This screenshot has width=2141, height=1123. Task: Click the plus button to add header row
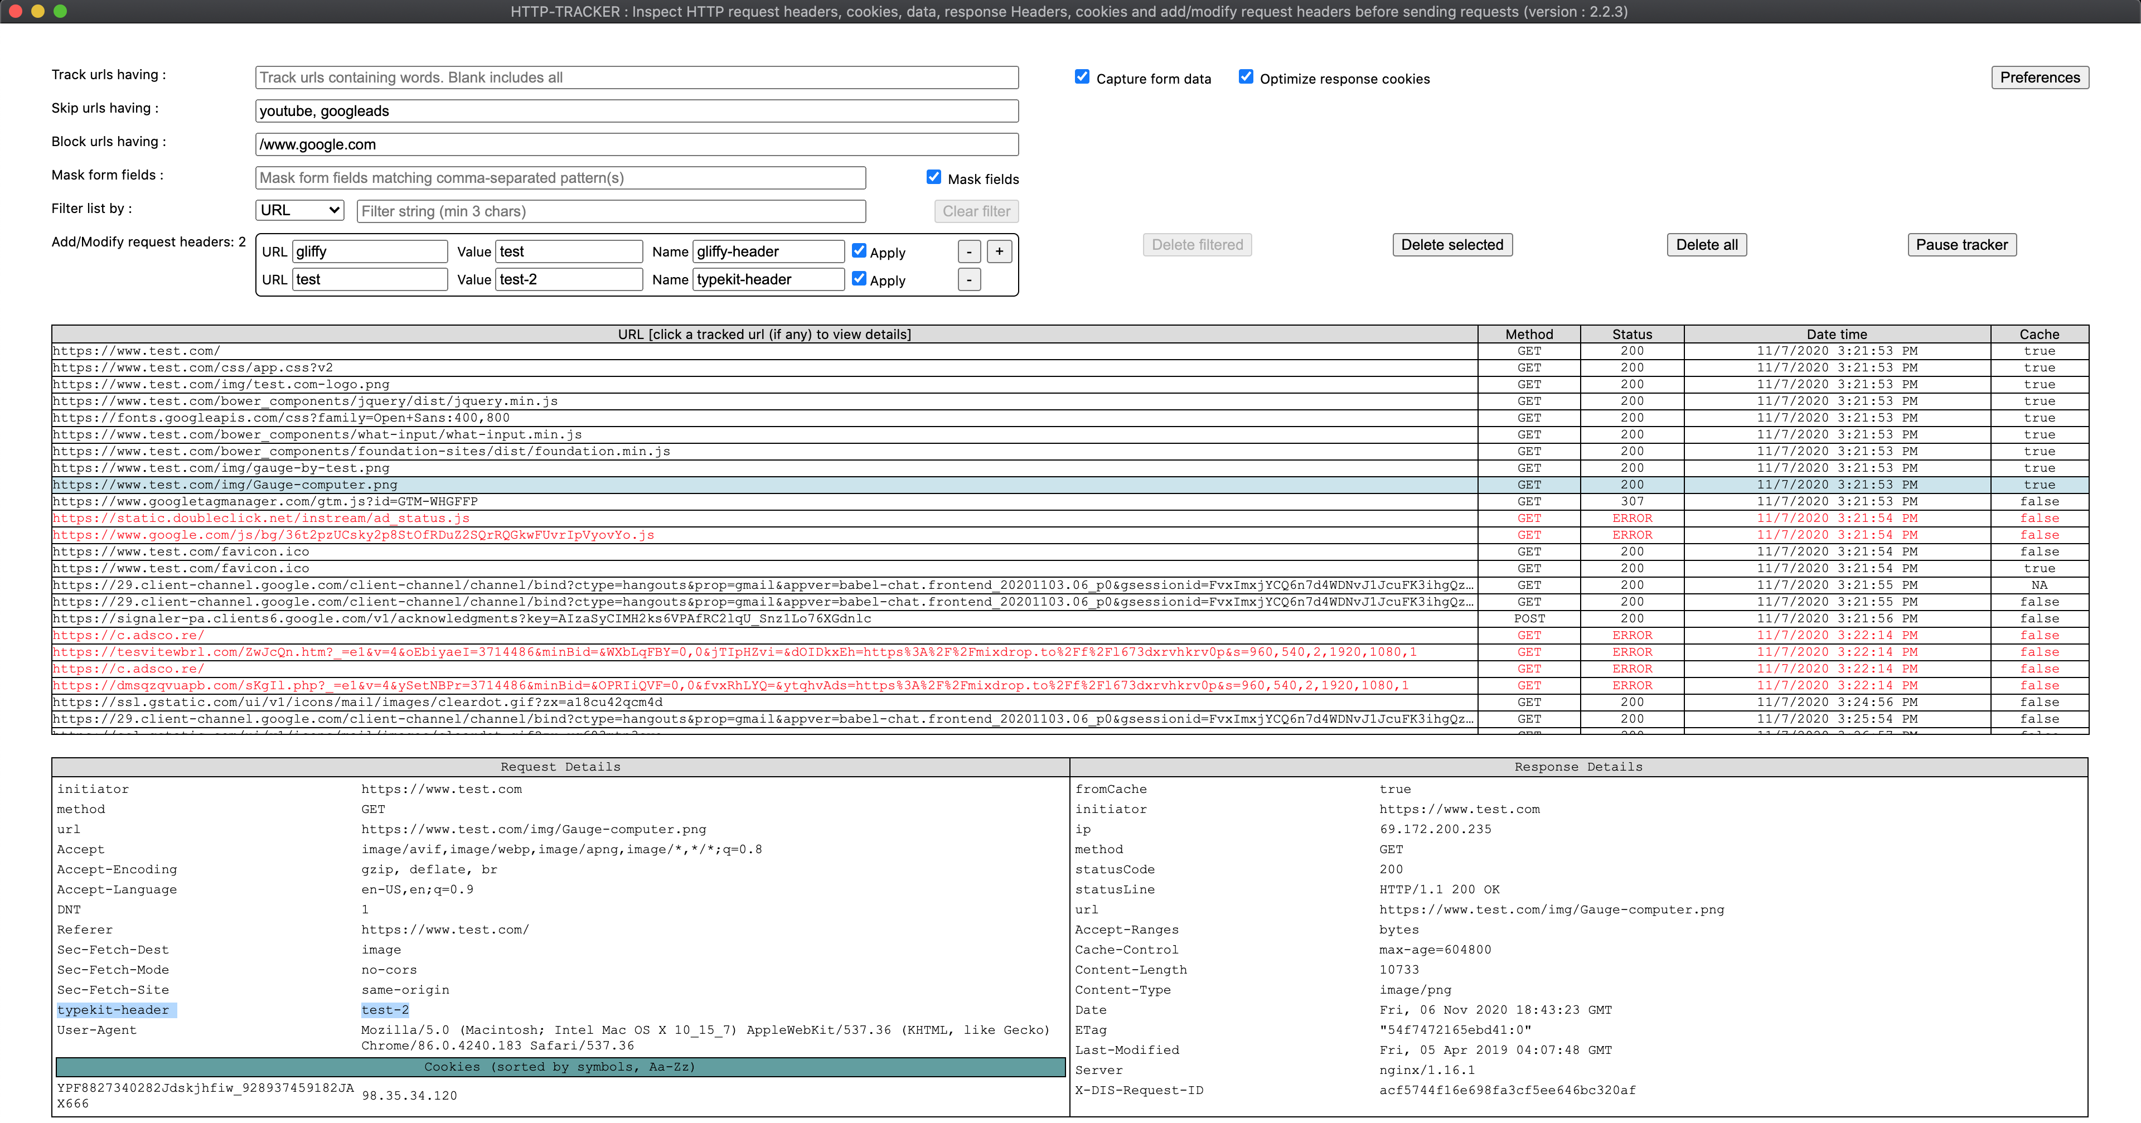(x=999, y=251)
